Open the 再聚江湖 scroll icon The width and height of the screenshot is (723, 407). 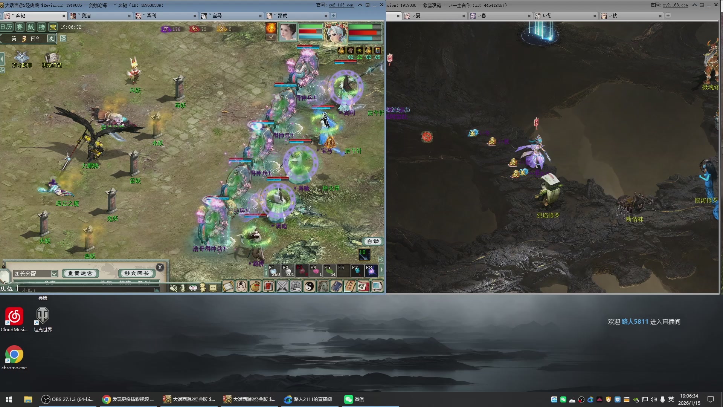click(x=51, y=57)
